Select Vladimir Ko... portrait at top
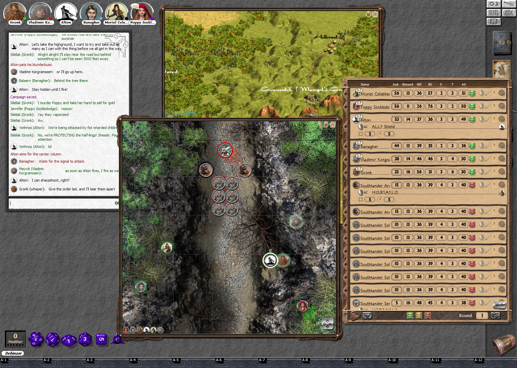 click(x=40, y=14)
